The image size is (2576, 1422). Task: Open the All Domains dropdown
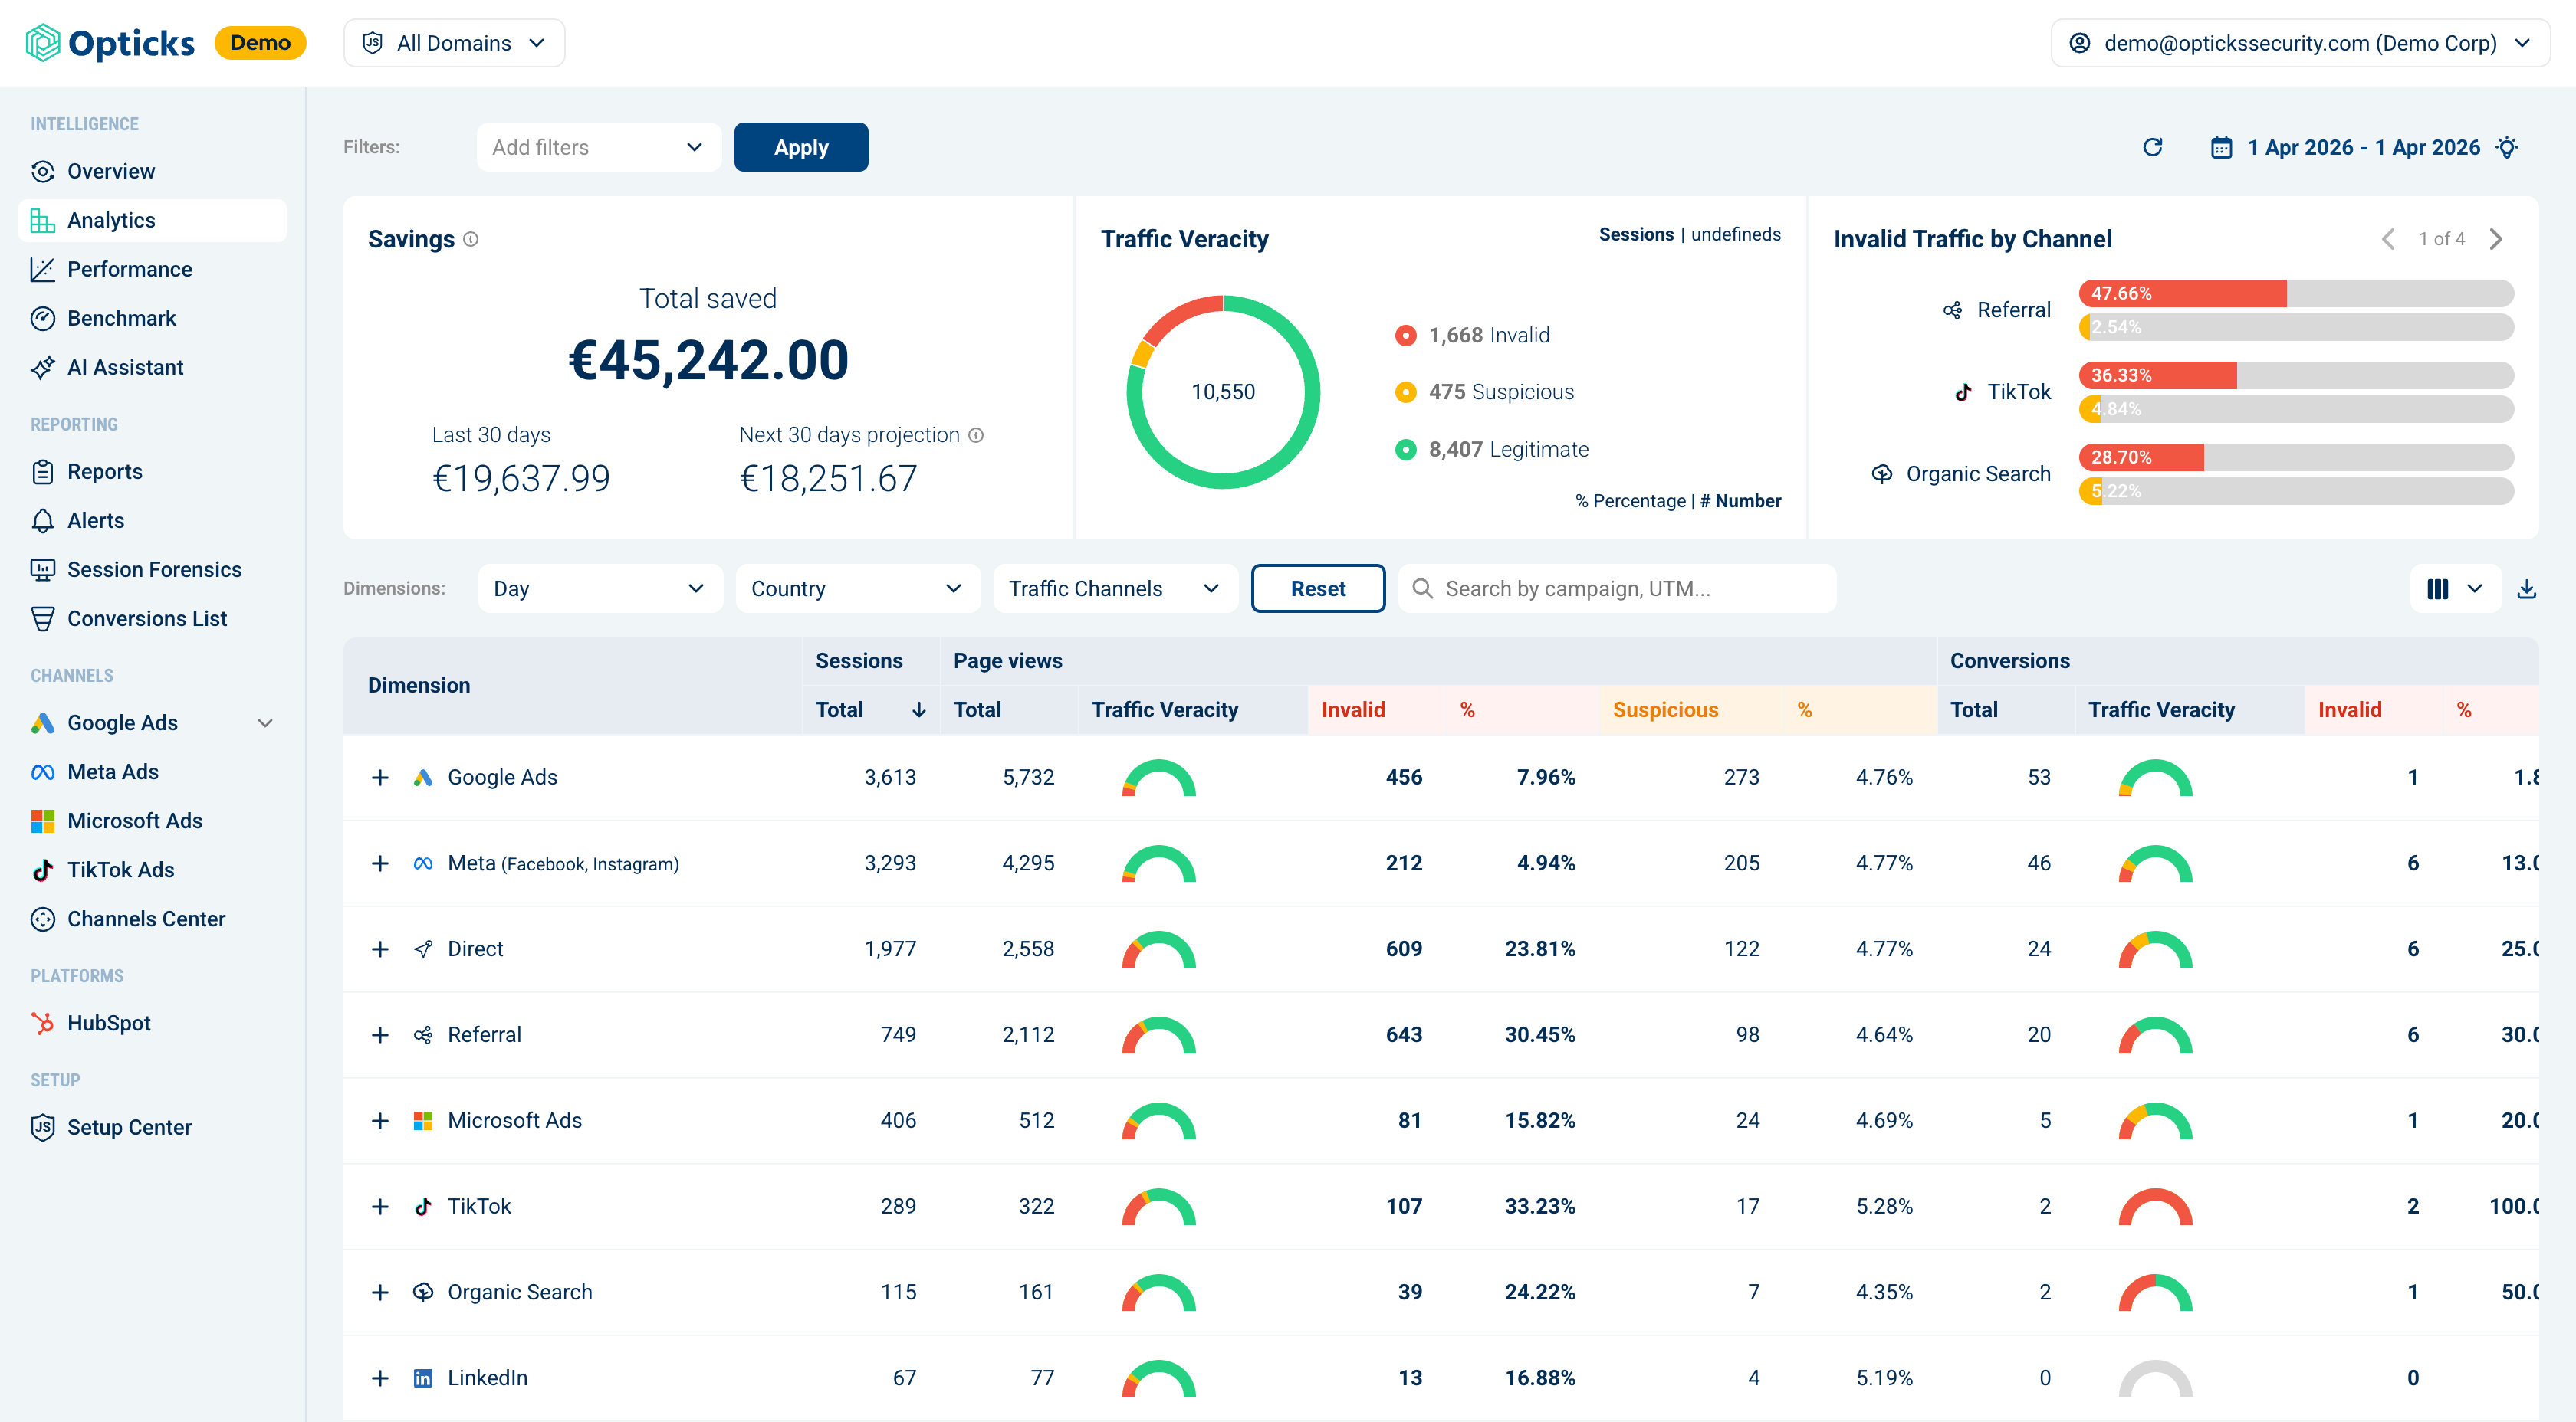tap(455, 43)
